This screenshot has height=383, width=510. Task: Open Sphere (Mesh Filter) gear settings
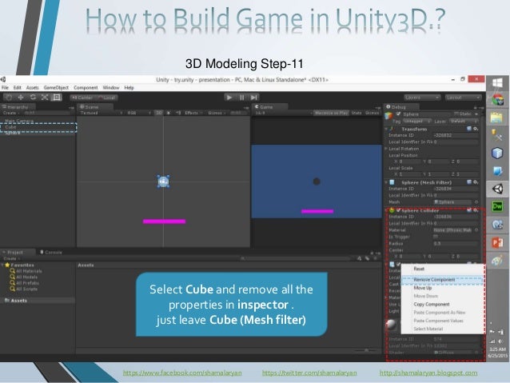pos(476,182)
